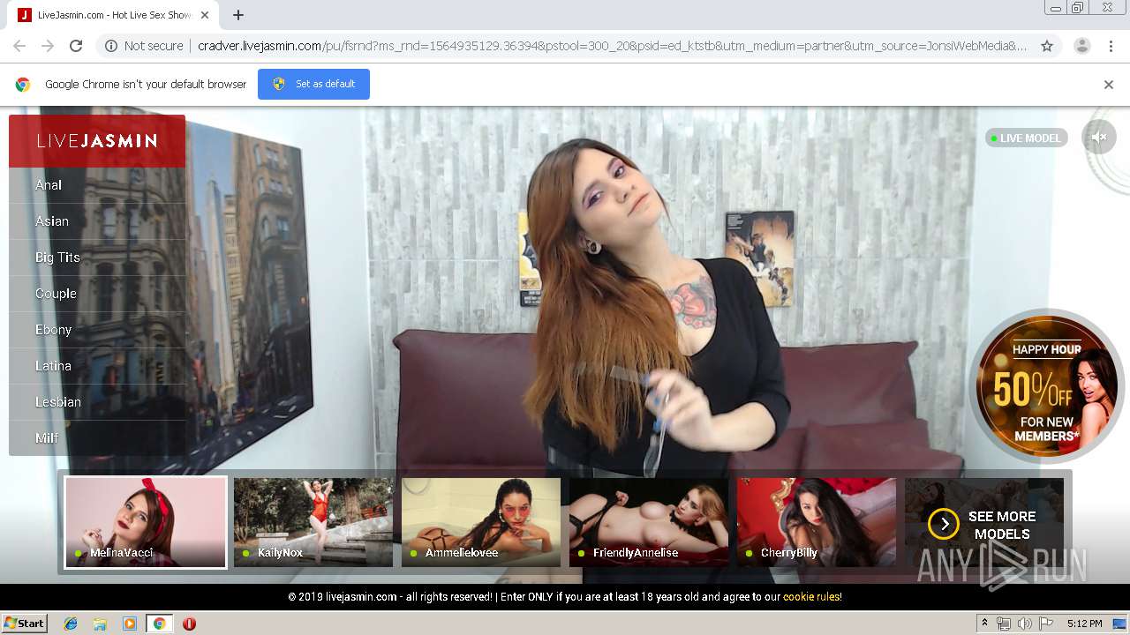This screenshot has width=1130, height=635.
Task: Select the Couple category
Action: pos(97,294)
